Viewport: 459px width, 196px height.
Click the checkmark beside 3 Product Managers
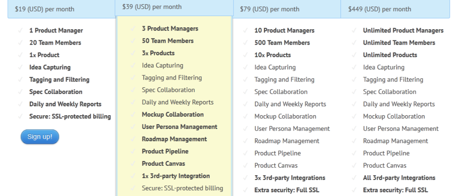click(x=133, y=29)
